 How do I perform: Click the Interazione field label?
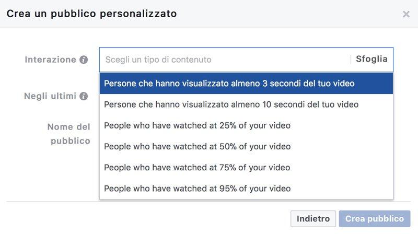click(50, 60)
